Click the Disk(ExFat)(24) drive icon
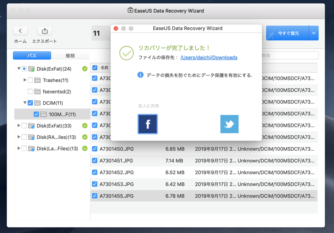The width and height of the screenshot is (334, 233). point(31,69)
